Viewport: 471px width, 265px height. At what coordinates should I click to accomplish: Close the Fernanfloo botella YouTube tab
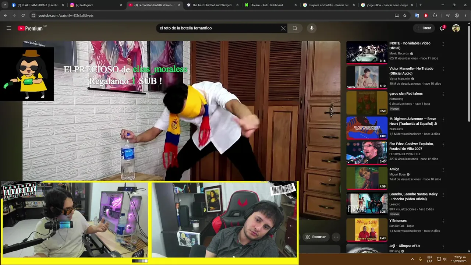(x=179, y=5)
